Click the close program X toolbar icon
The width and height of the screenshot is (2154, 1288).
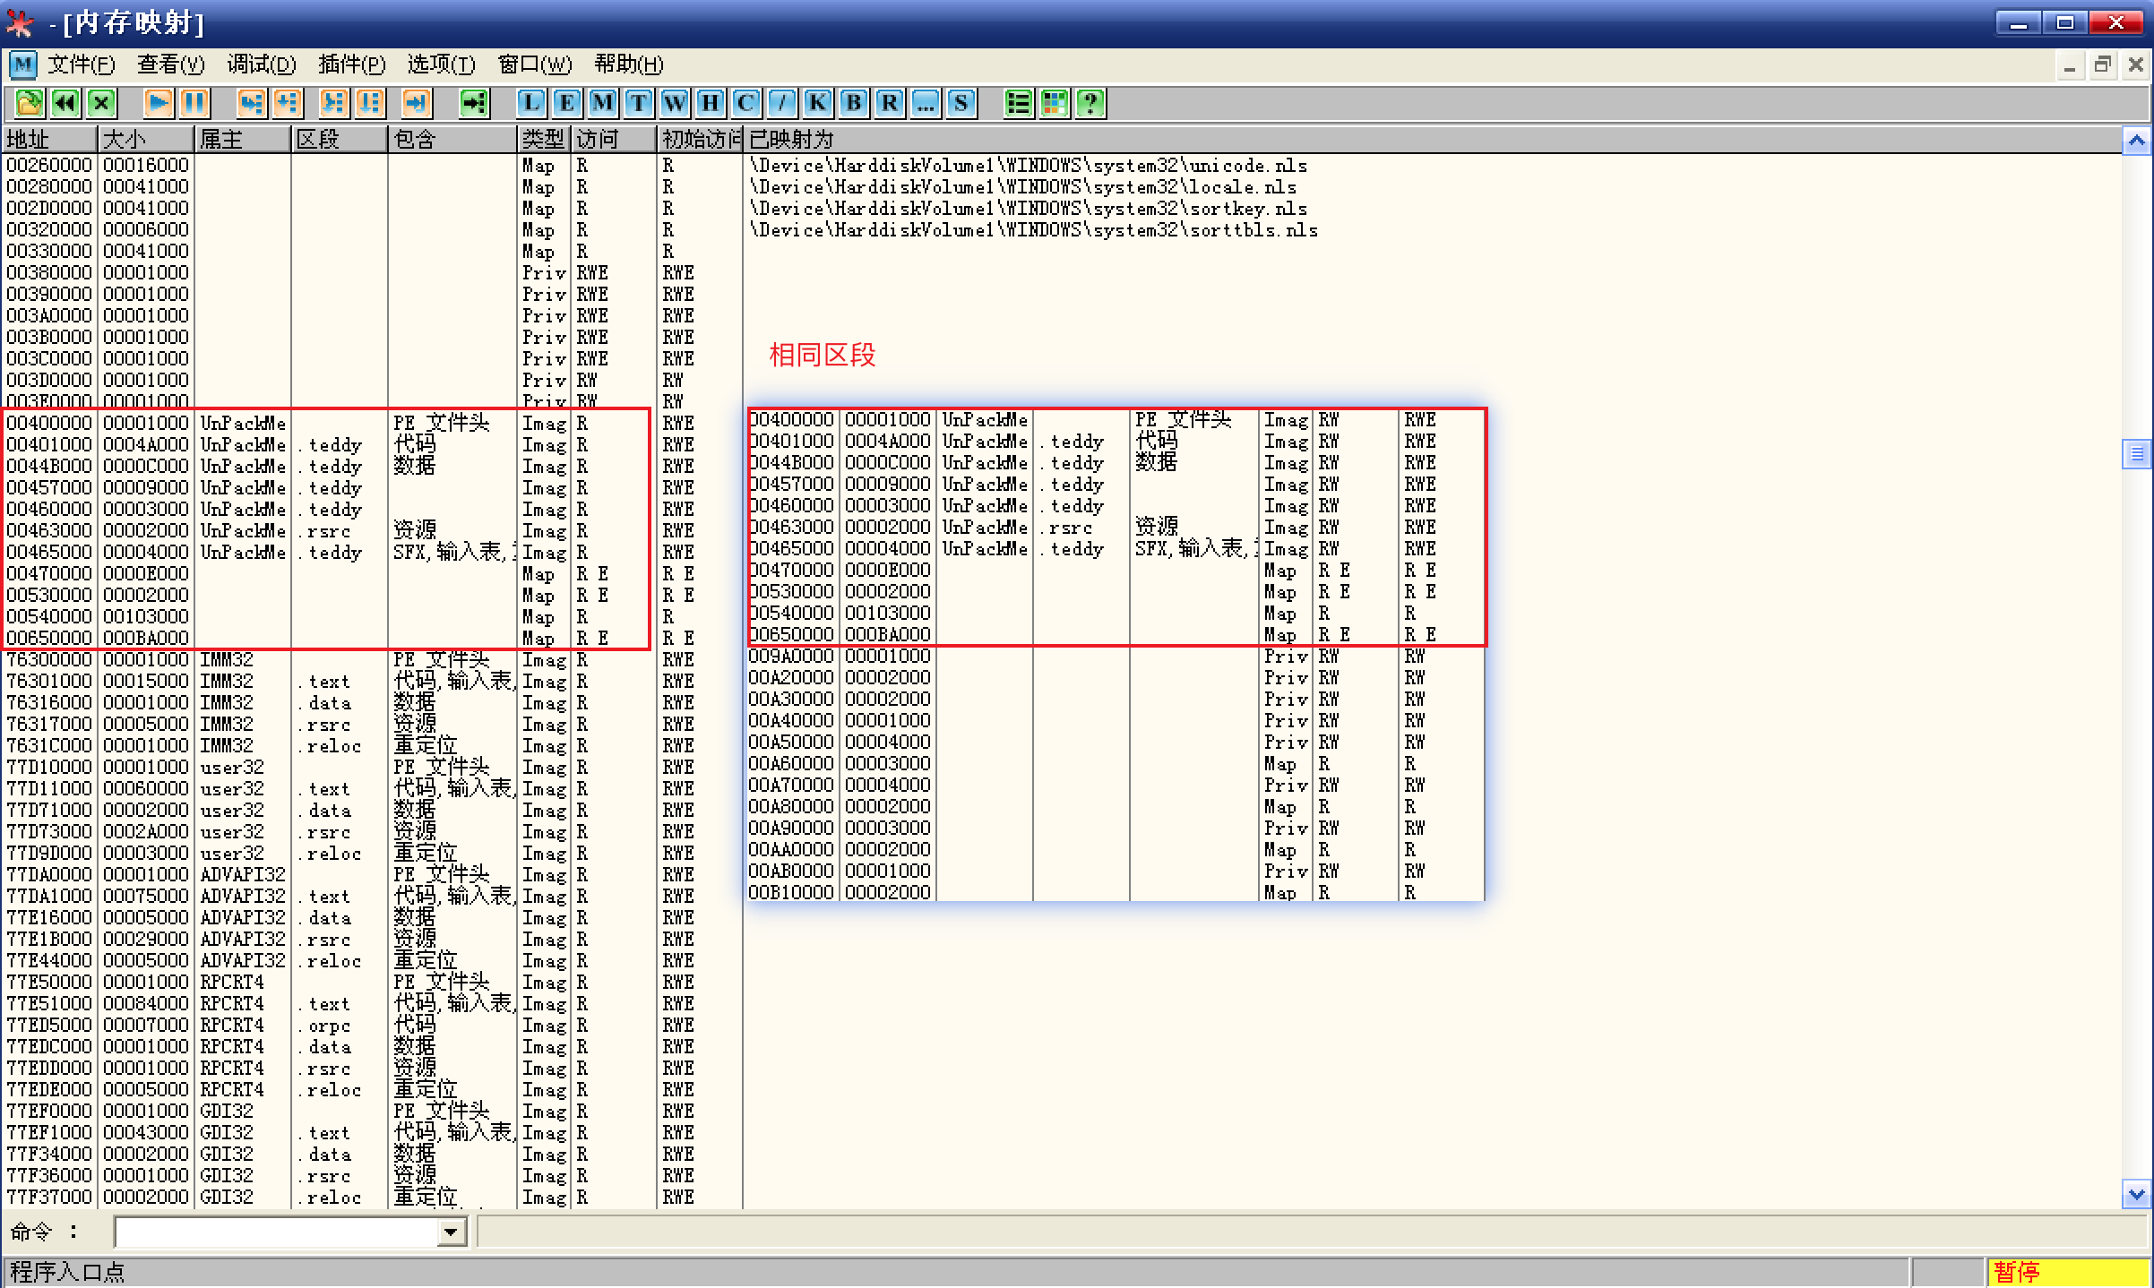(x=102, y=103)
